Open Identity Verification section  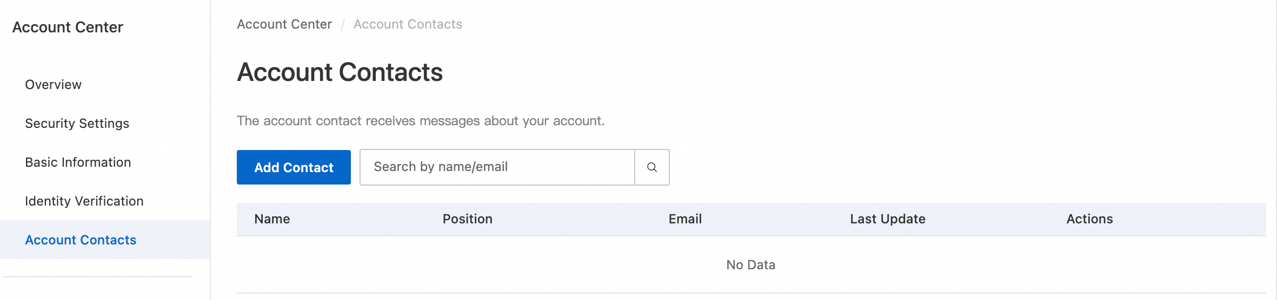coord(84,201)
